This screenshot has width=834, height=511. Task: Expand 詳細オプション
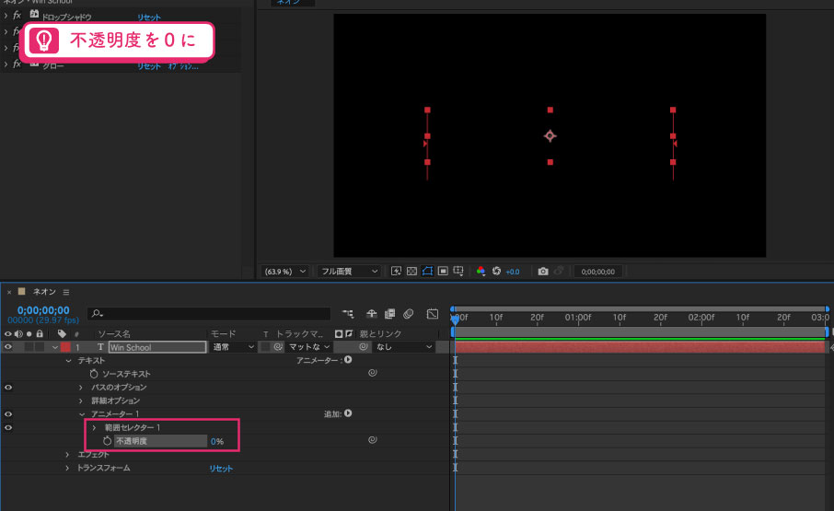pyautogui.click(x=81, y=401)
